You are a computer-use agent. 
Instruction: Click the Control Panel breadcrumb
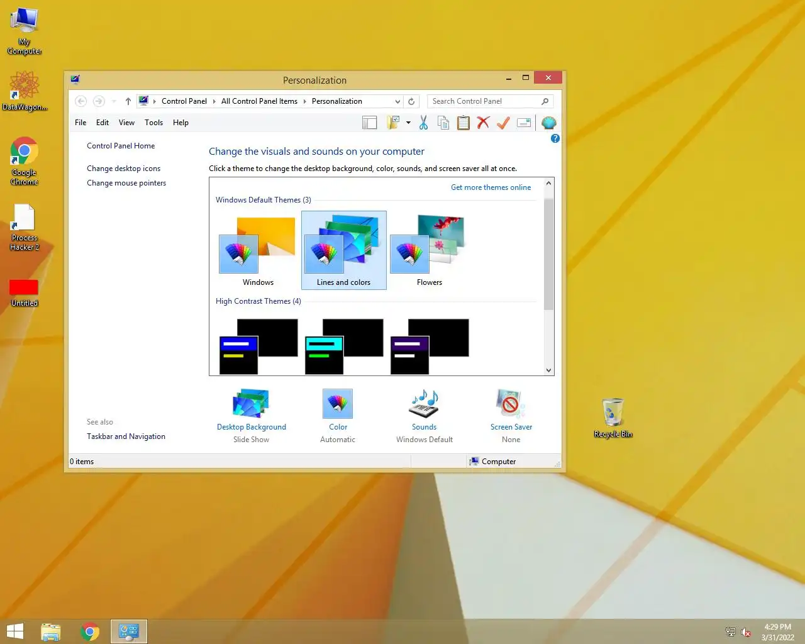coord(184,101)
